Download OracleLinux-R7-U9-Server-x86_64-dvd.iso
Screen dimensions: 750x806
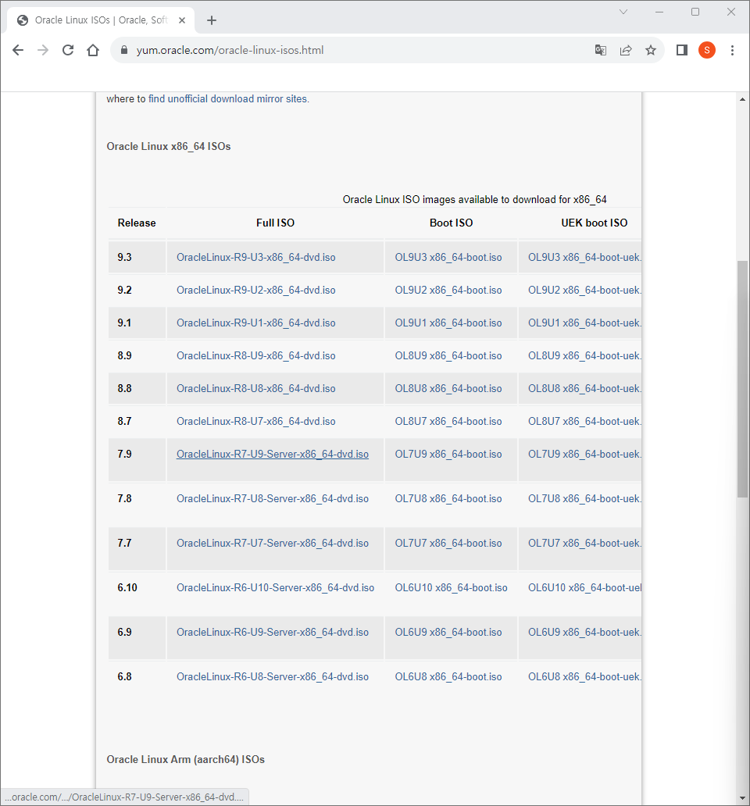273,455
